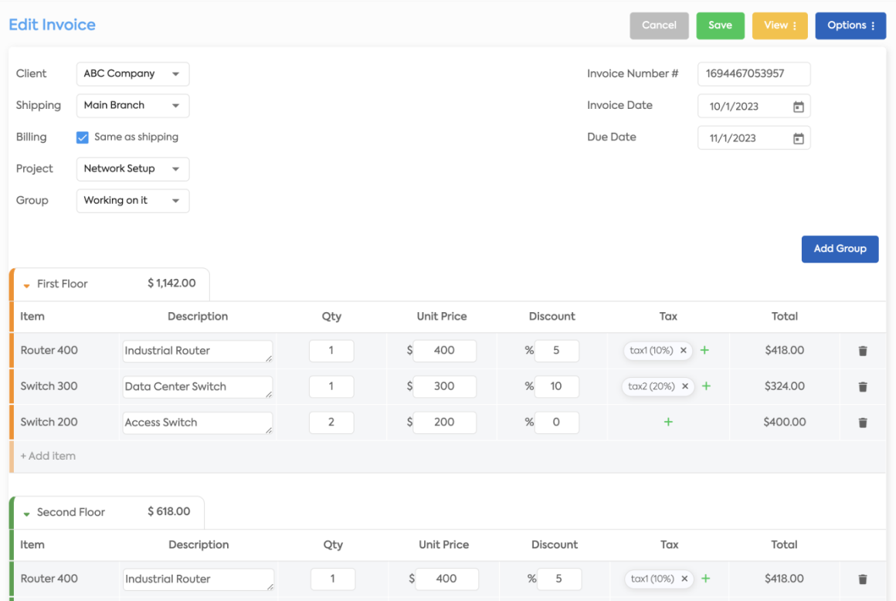Add a tax to Switch 200

pos(668,423)
